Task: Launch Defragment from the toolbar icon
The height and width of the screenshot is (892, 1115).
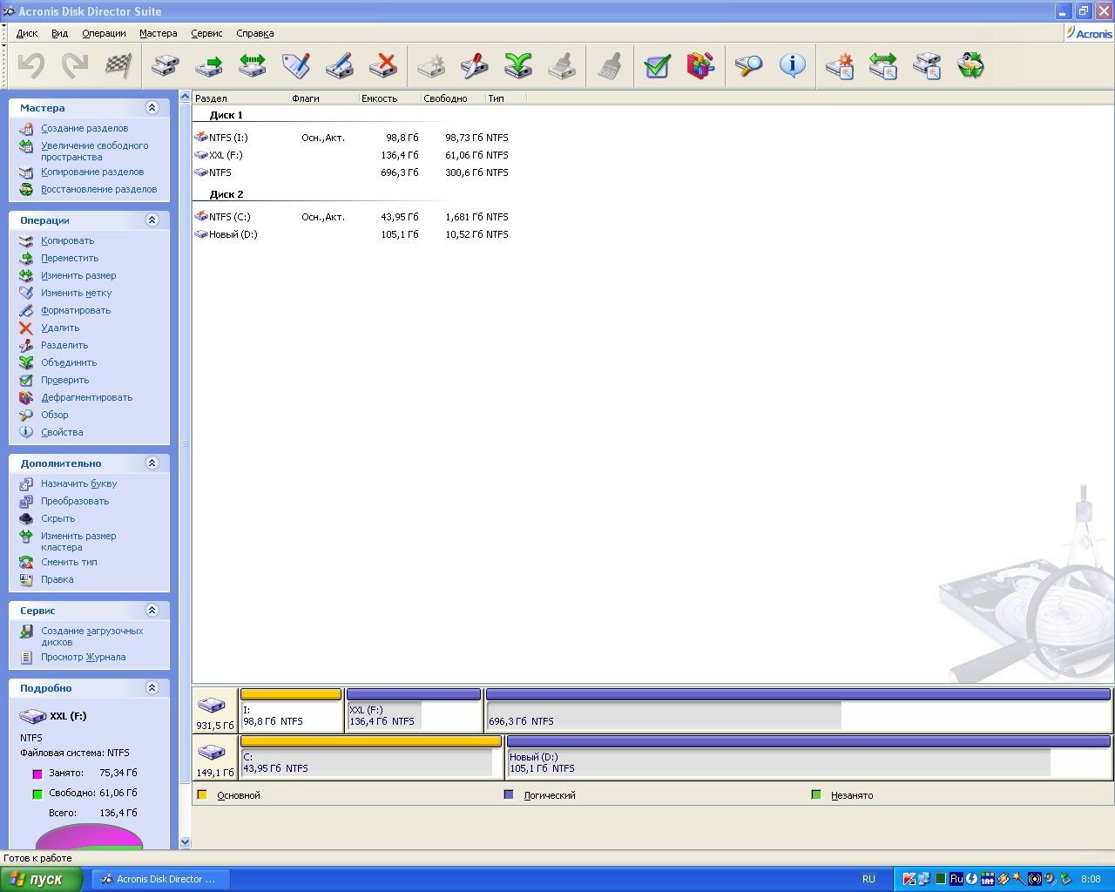Action: click(x=701, y=65)
